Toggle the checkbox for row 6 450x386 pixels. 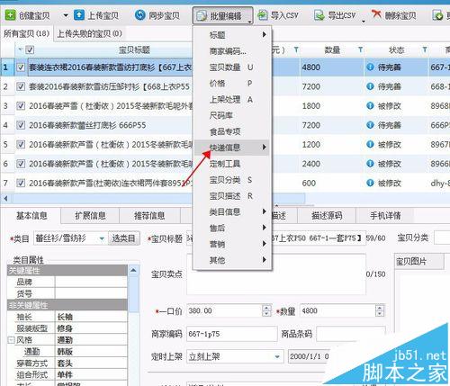(21, 164)
